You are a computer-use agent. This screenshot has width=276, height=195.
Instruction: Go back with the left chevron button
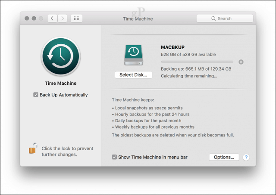coord(52,18)
